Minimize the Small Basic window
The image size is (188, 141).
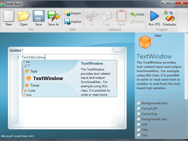point(165,3)
